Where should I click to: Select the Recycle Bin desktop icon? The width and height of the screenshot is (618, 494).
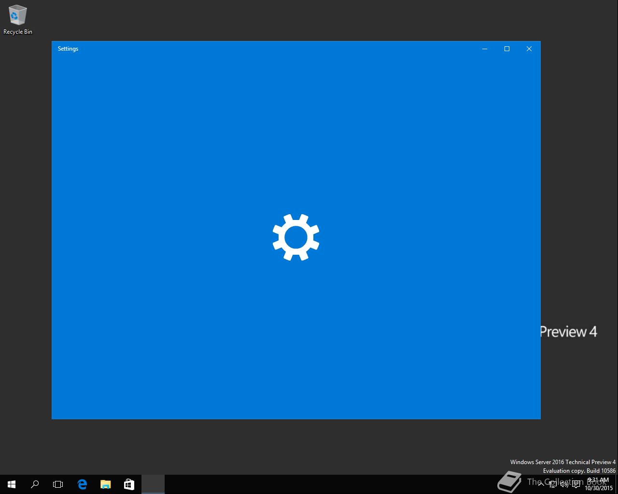18,20
